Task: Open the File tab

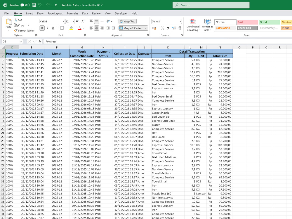Action: (x=6, y=13)
